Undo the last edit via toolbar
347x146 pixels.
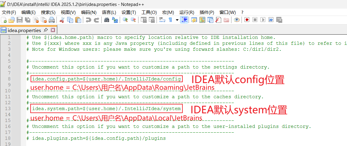[x=88, y=20]
